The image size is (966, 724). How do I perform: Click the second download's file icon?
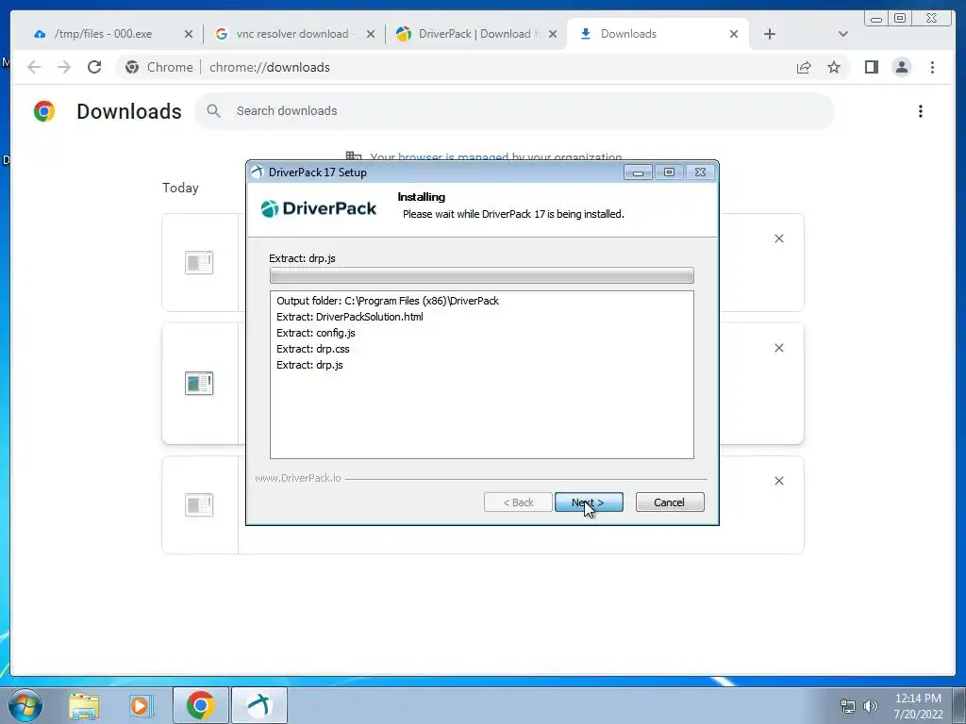click(199, 383)
